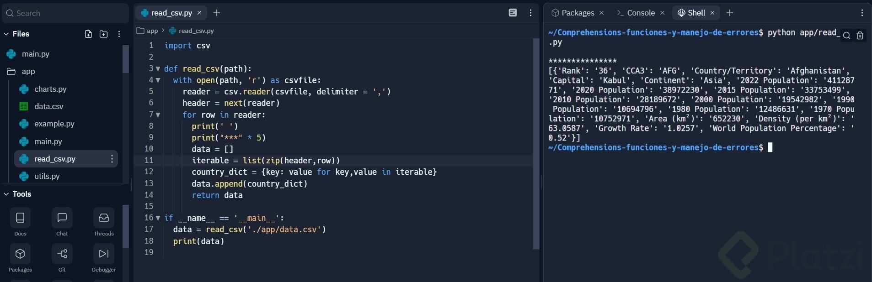Click the new file icon
872x282 pixels.
(x=89, y=34)
